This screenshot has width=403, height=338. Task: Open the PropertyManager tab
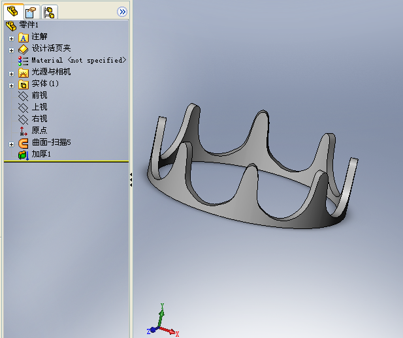point(31,12)
